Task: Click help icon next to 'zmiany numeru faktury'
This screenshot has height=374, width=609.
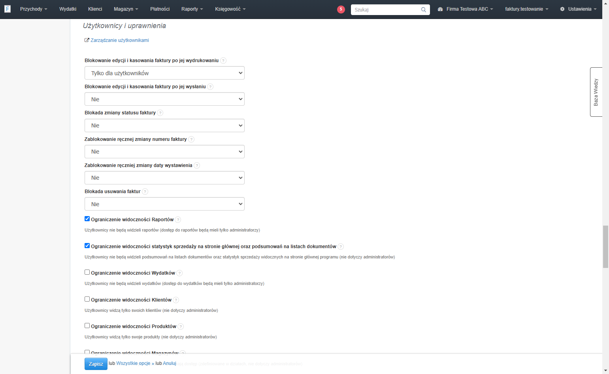Action: point(191,139)
